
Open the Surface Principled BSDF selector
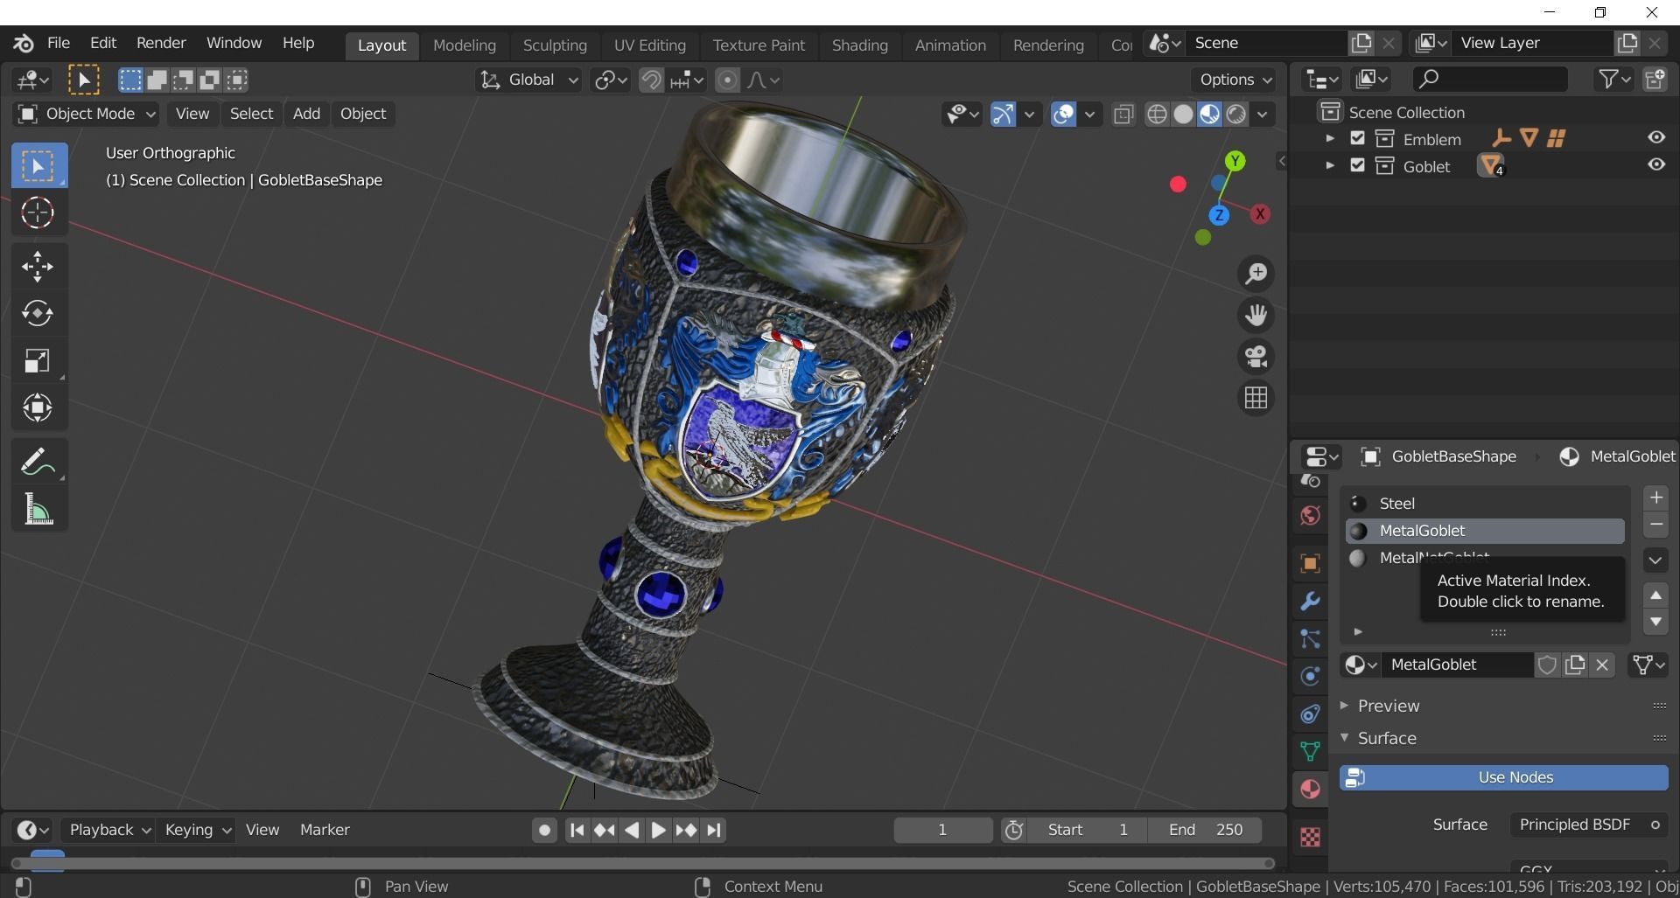pos(1588,825)
